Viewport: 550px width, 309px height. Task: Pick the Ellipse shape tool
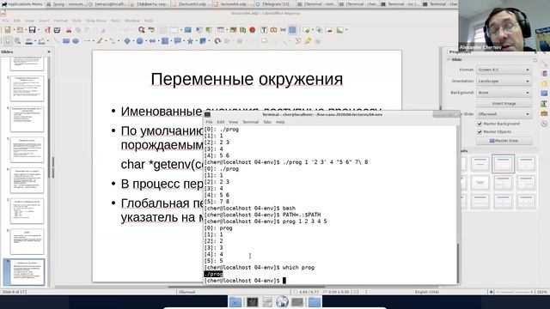click(76, 41)
